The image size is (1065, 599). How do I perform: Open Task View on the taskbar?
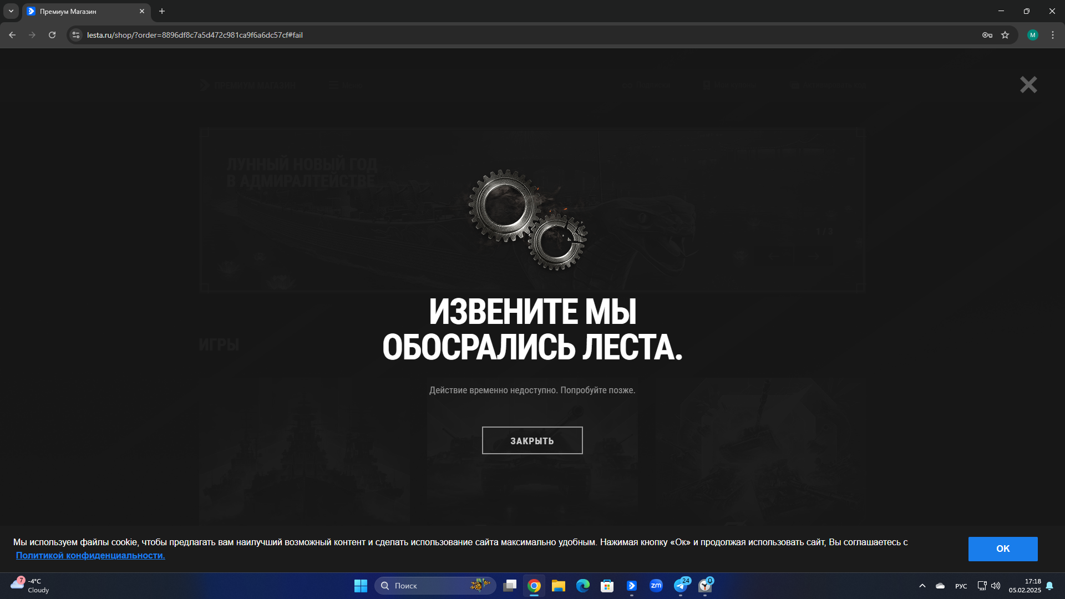[510, 586]
